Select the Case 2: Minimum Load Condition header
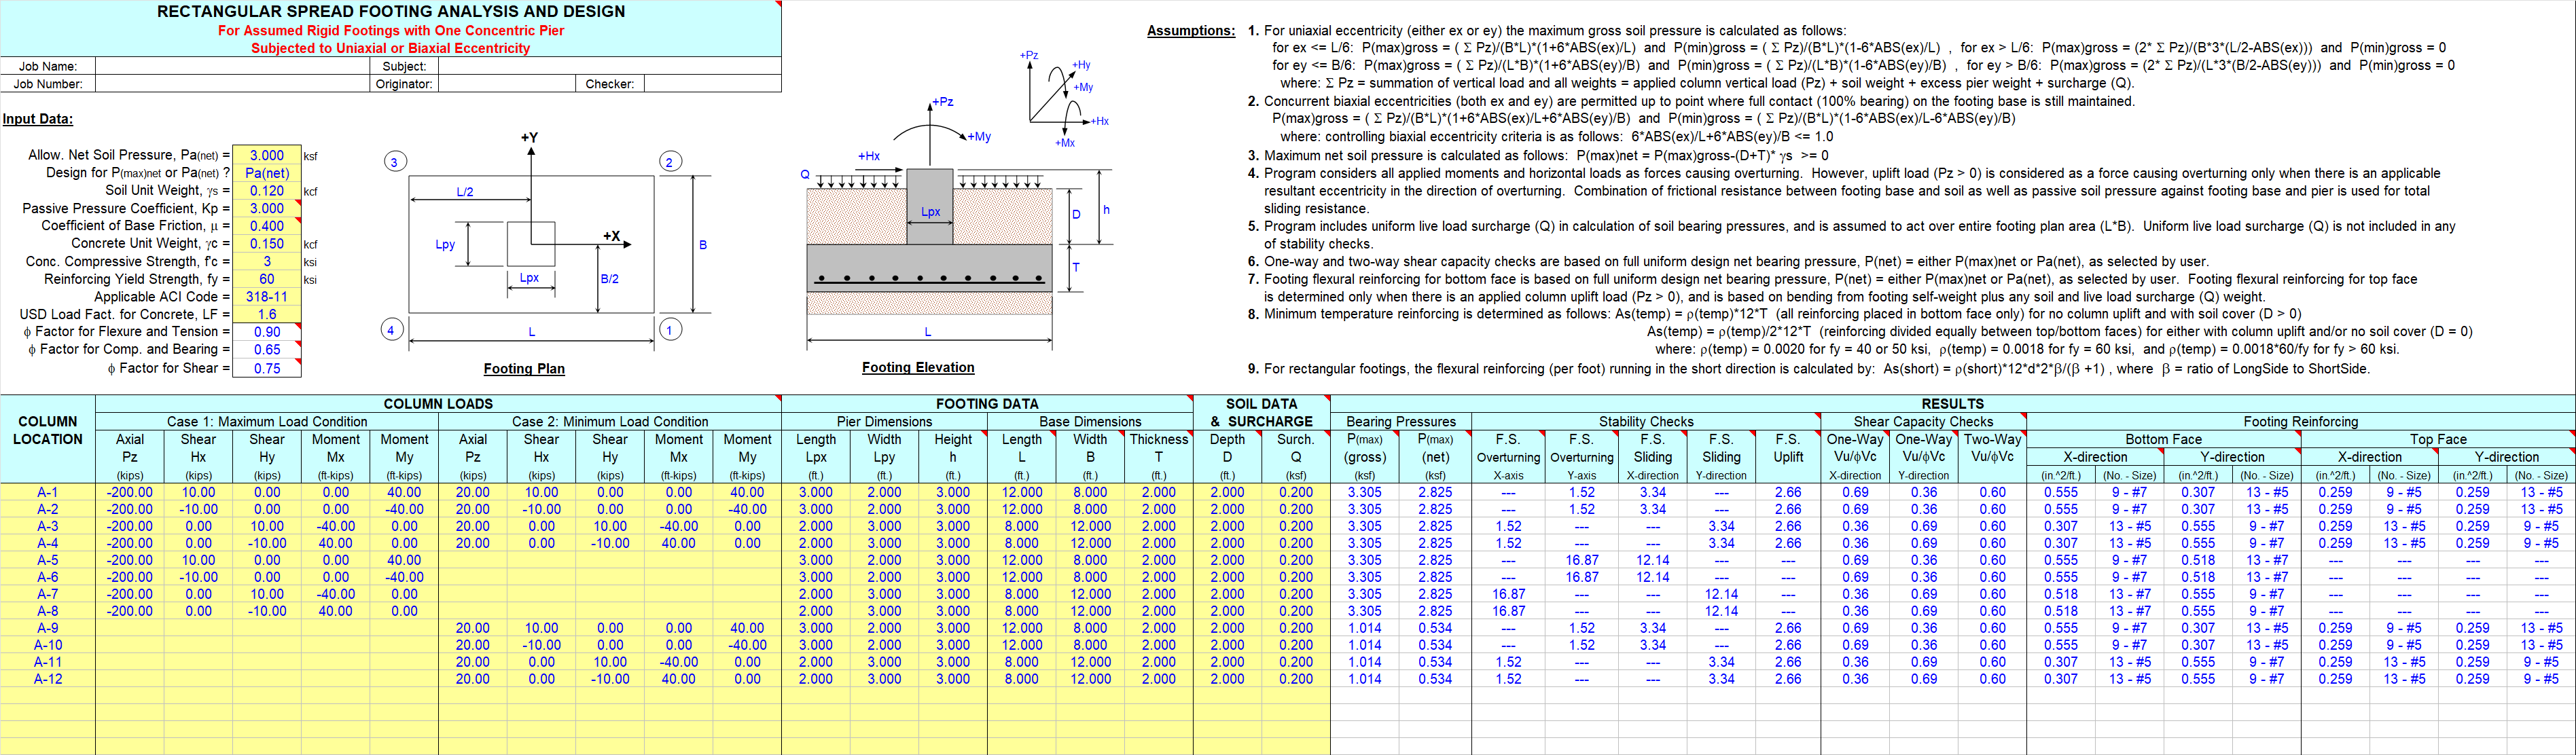The height and width of the screenshot is (755, 2576). coord(610,422)
